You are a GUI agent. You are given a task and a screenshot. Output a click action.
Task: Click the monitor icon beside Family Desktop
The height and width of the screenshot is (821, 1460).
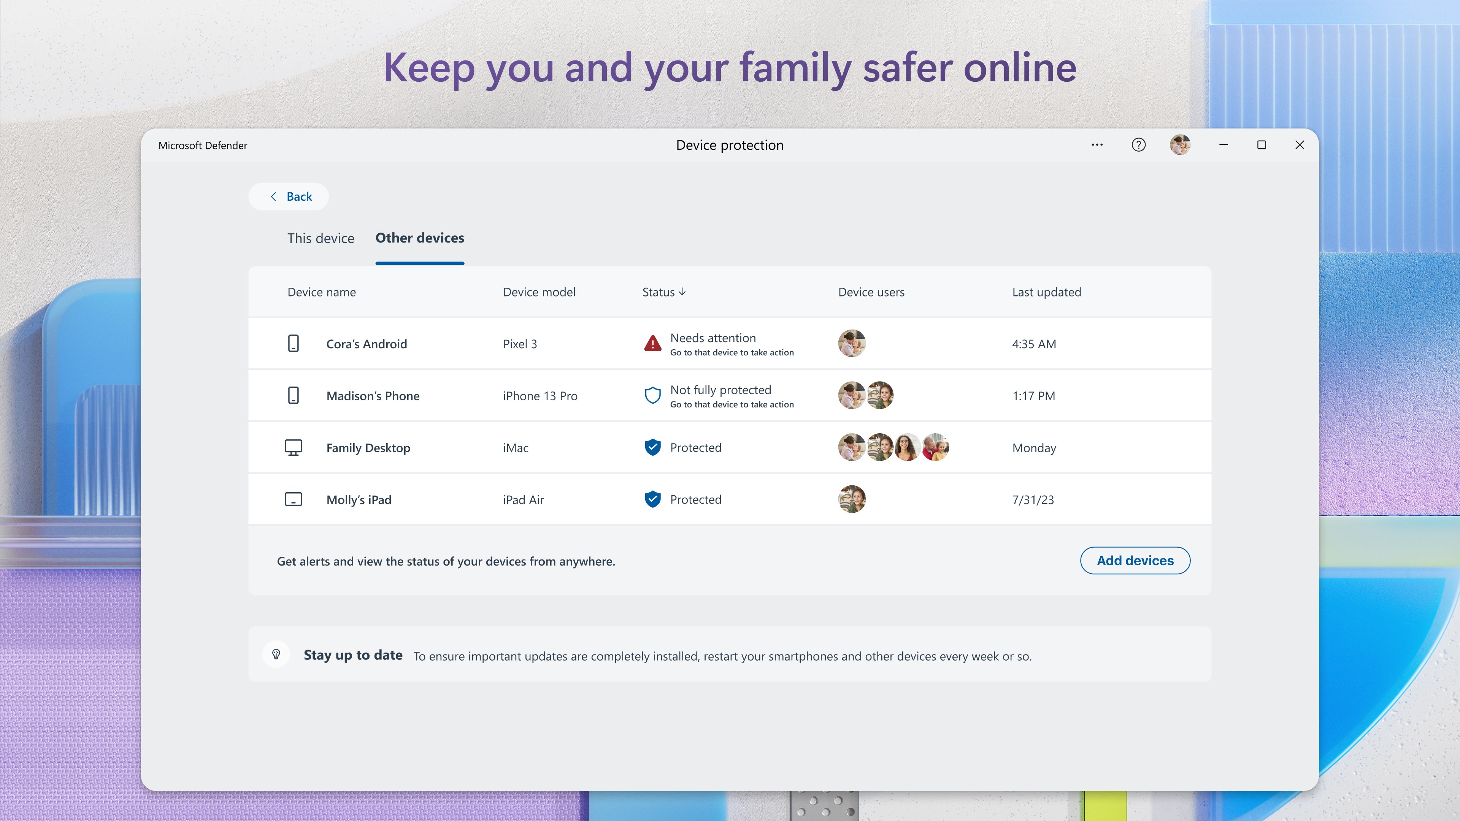294,447
